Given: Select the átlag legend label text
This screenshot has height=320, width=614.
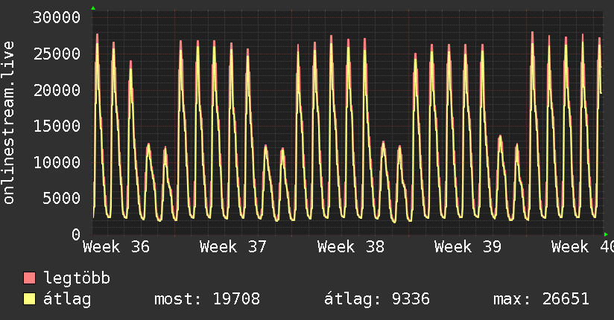Looking at the screenshot, I should click(67, 299).
